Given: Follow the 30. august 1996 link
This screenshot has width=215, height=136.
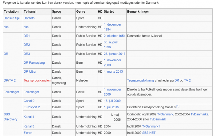Looking at the screenshot, I should click(111, 45).
